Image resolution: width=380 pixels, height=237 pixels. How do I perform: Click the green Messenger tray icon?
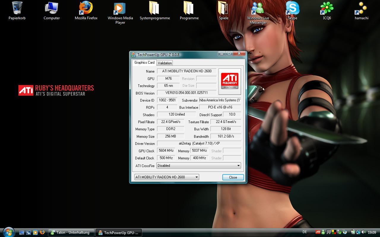pyautogui.click(x=323, y=232)
